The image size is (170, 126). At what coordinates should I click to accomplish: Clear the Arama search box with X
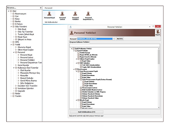pyautogui.click(x=41, y=8)
